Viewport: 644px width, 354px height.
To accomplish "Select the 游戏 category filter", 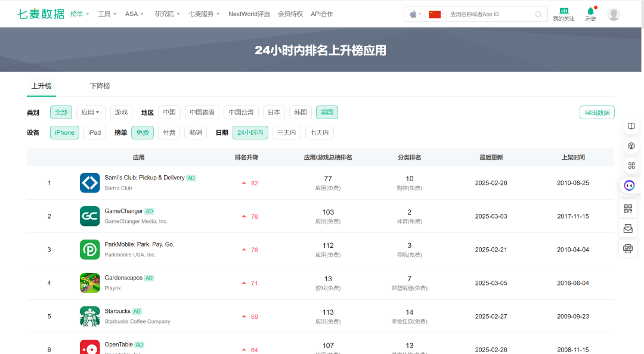I will [x=121, y=112].
